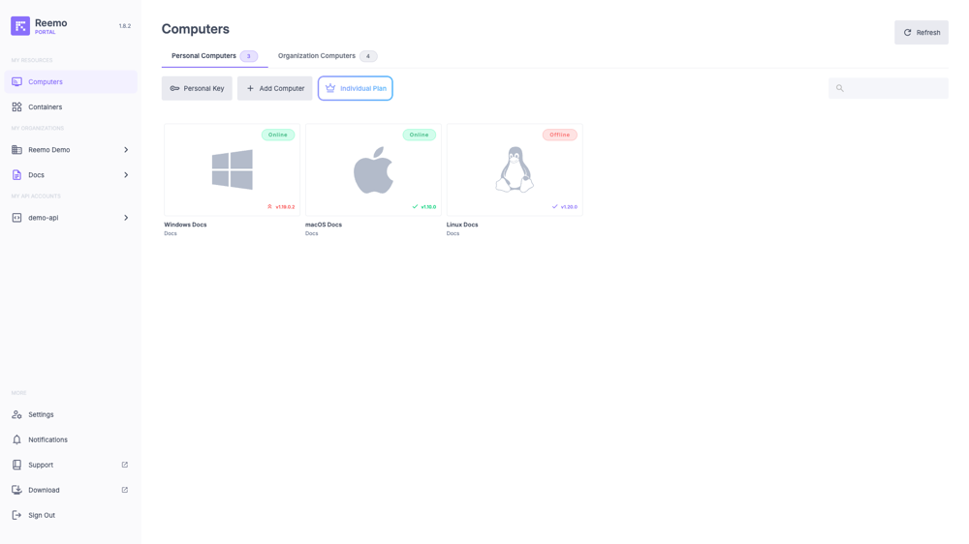Click the Windows logo on Windows Docs
The height and width of the screenshot is (544, 969).
pos(233,169)
